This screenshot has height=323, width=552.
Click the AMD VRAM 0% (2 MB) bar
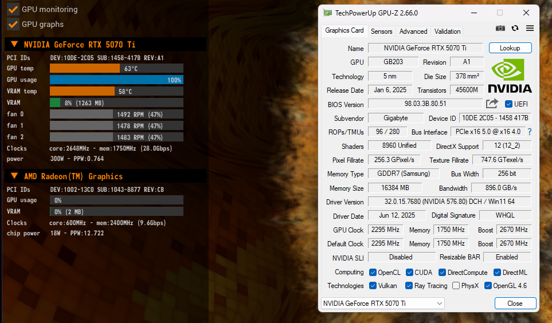tap(116, 211)
